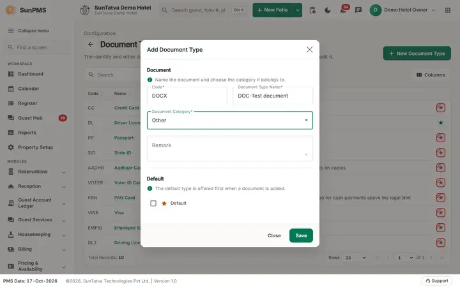460x287 pixels.
Task: Click the Find a screen search field
Action: tap(36, 47)
